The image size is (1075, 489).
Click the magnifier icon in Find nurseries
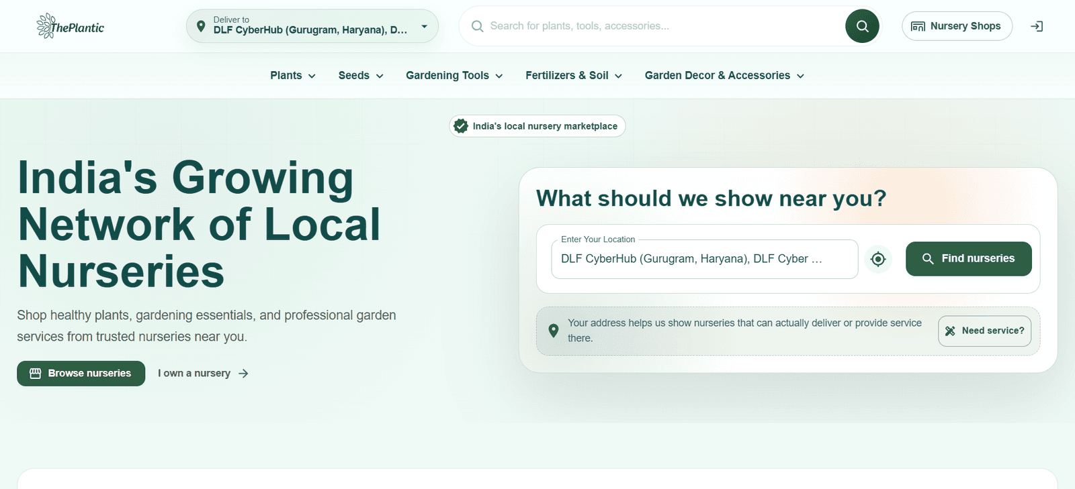point(928,259)
